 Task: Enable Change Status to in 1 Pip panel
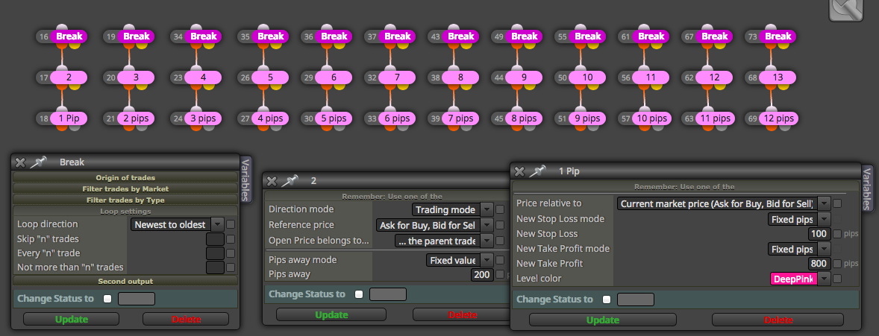click(607, 299)
